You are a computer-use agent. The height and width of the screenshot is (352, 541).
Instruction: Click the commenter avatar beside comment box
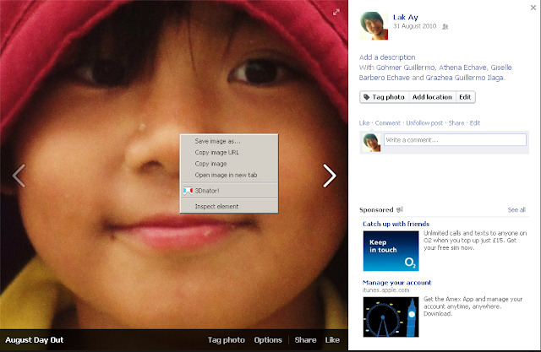tap(371, 143)
